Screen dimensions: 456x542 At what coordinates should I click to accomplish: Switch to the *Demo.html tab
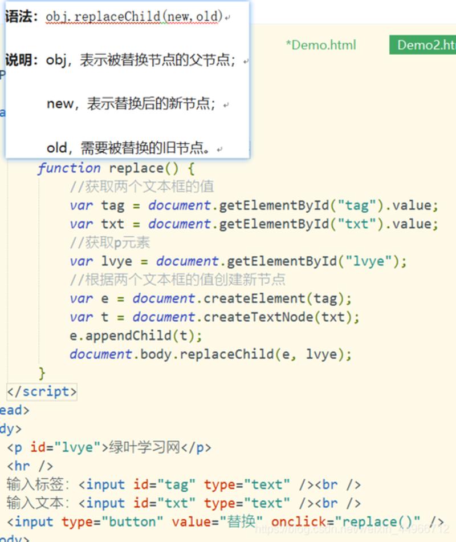(x=321, y=45)
